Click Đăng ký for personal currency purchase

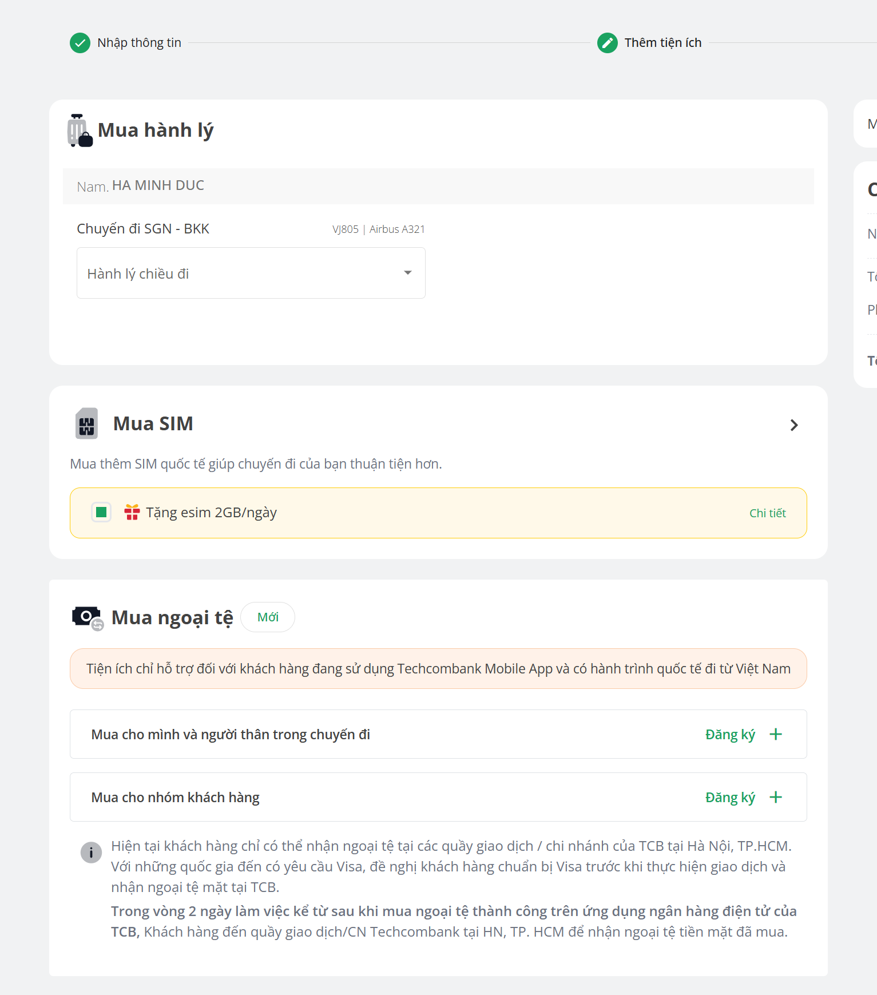point(730,735)
